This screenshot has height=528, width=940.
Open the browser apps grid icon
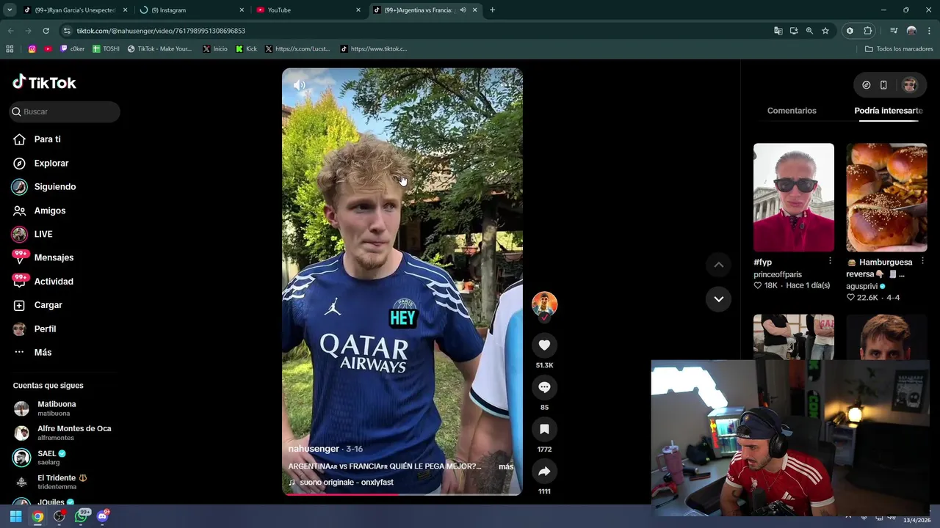click(x=10, y=49)
